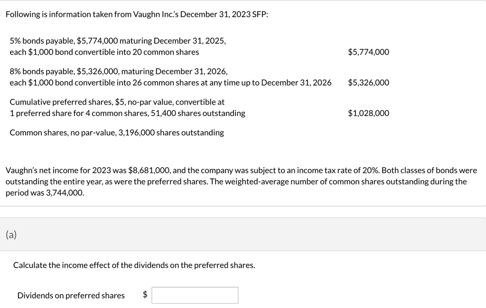The image size is (486, 308).
Task: Click the $1,028,000 preferred shares amount
Action: click(x=368, y=113)
